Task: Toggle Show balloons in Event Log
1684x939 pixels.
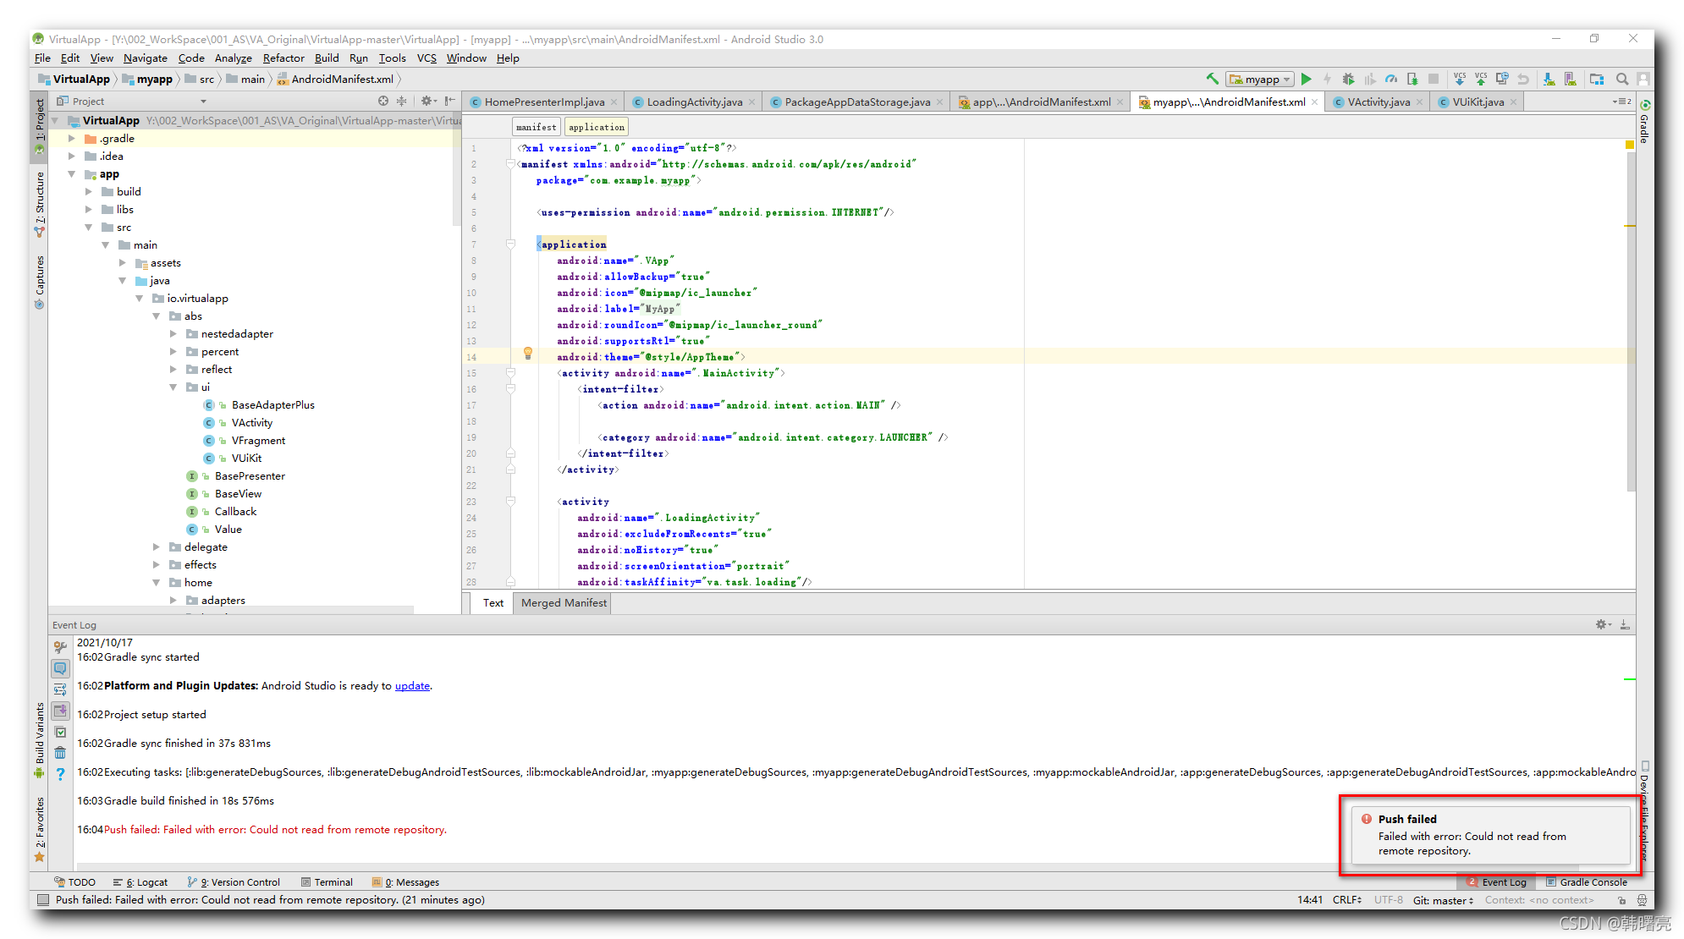Action: point(60,668)
